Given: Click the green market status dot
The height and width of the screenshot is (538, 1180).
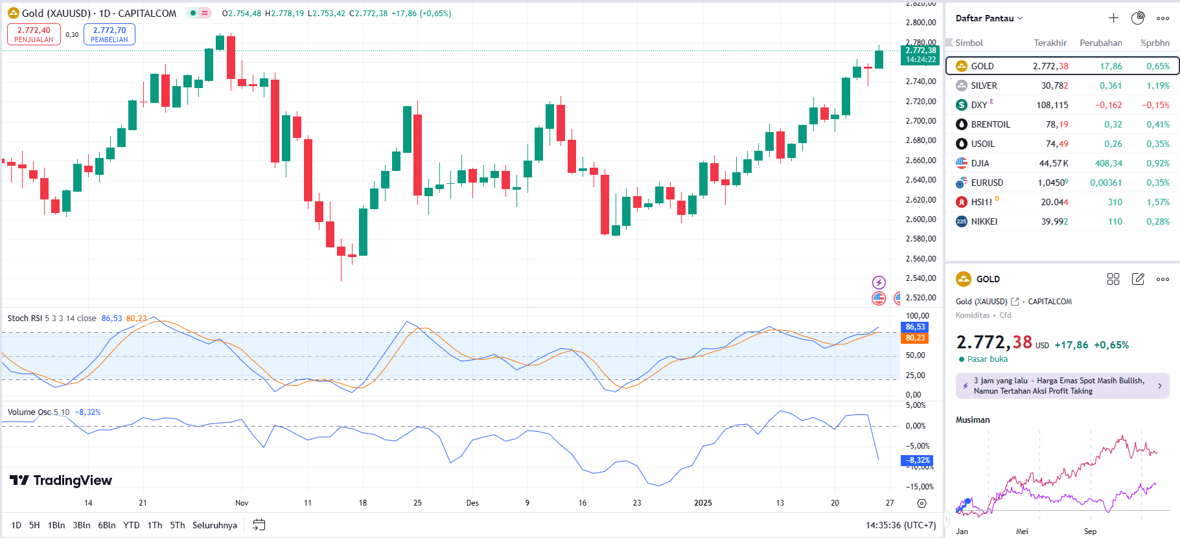Looking at the screenshot, I should [x=193, y=13].
